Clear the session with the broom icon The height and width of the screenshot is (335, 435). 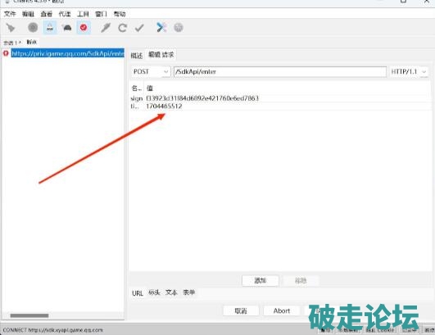(x=11, y=28)
